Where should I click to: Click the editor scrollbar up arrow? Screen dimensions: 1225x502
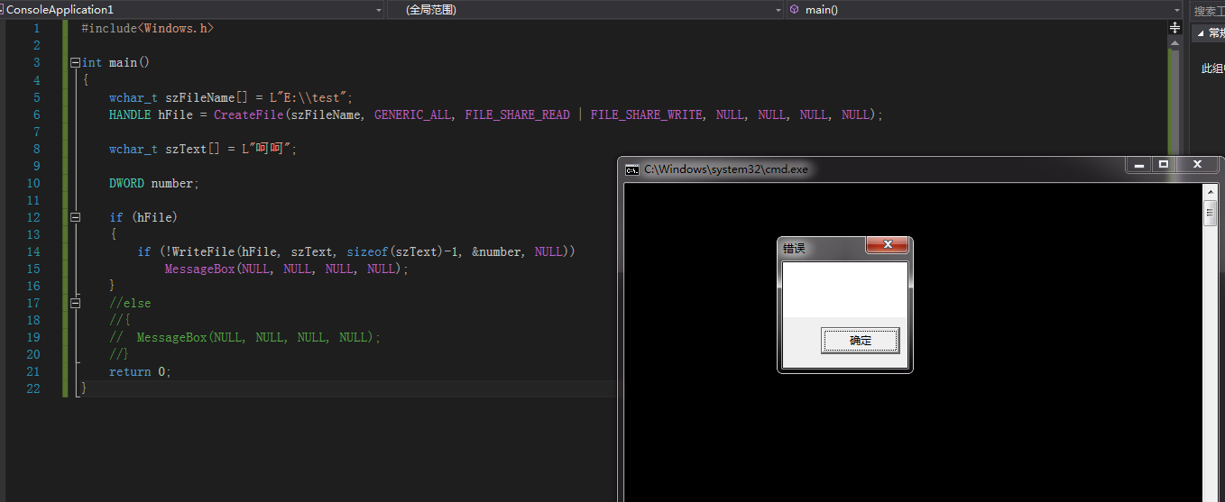coord(1174,41)
